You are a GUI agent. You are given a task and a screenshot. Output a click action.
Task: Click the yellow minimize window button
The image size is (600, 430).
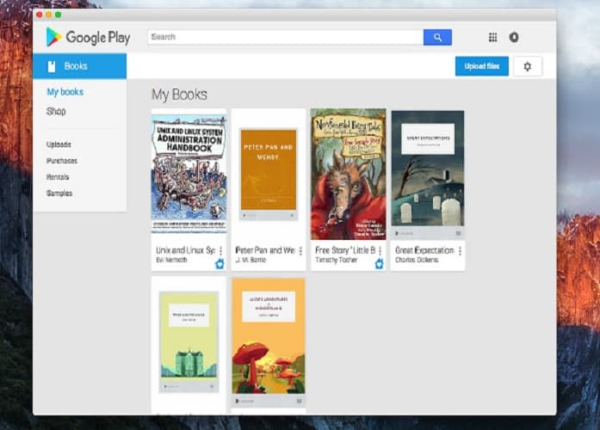coord(48,15)
